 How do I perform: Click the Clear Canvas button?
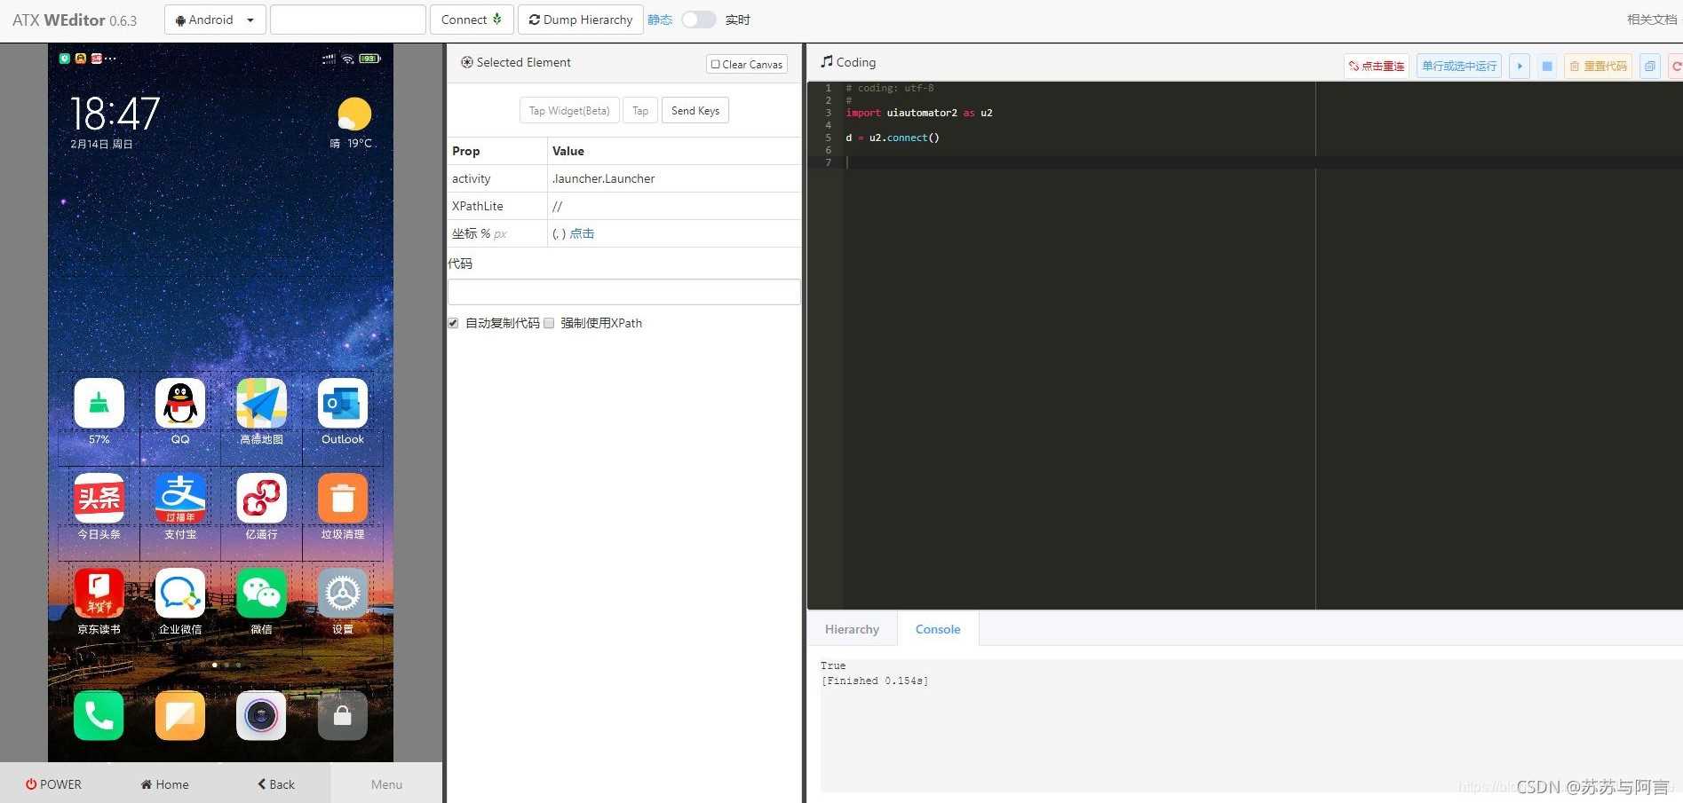(x=746, y=64)
